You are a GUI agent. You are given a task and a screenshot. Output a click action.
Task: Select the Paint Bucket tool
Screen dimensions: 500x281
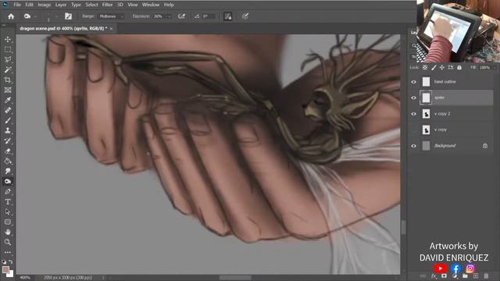[8, 162]
